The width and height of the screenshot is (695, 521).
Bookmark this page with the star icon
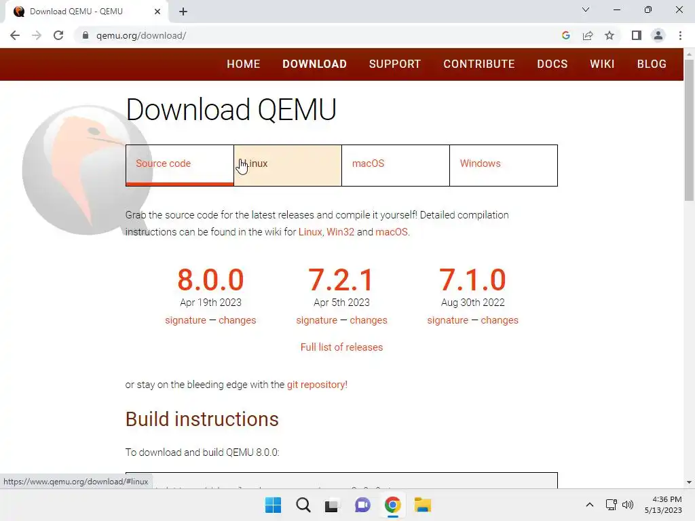(x=609, y=35)
